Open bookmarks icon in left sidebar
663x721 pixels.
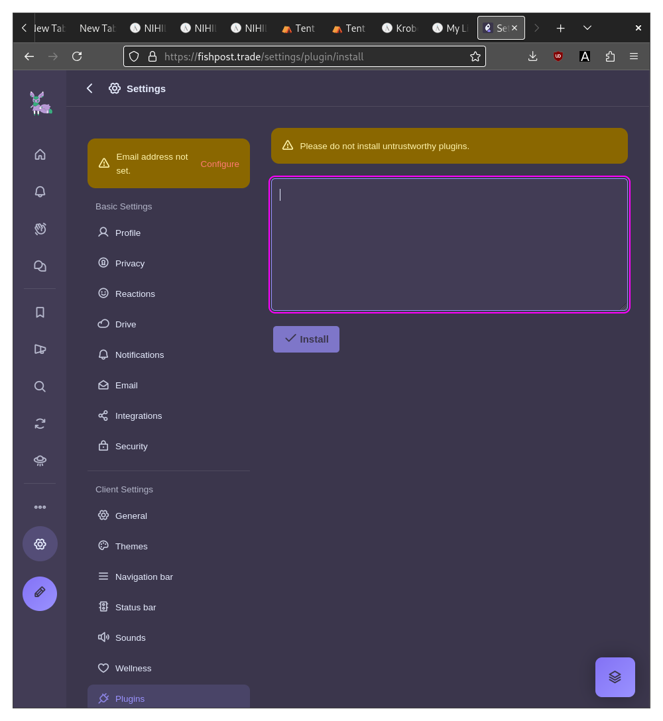tap(40, 312)
